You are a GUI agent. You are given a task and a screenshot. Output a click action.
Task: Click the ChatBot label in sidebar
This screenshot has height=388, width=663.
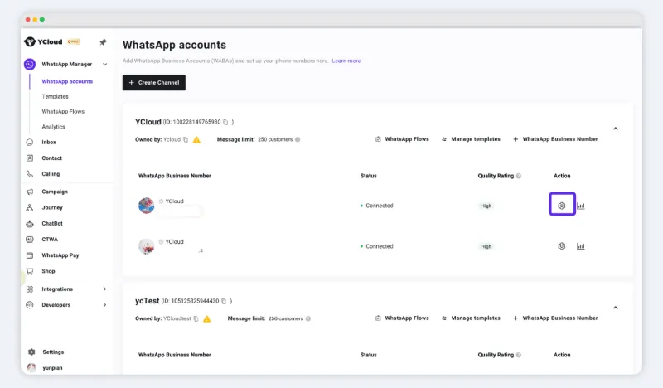(52, 223)
